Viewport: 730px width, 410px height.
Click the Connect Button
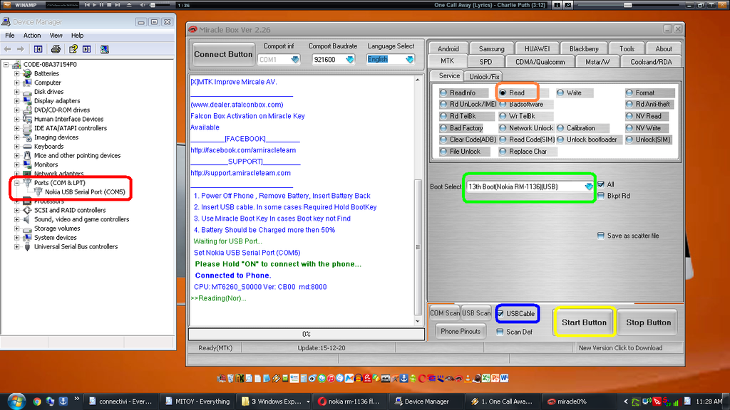[x=223, y=54]
